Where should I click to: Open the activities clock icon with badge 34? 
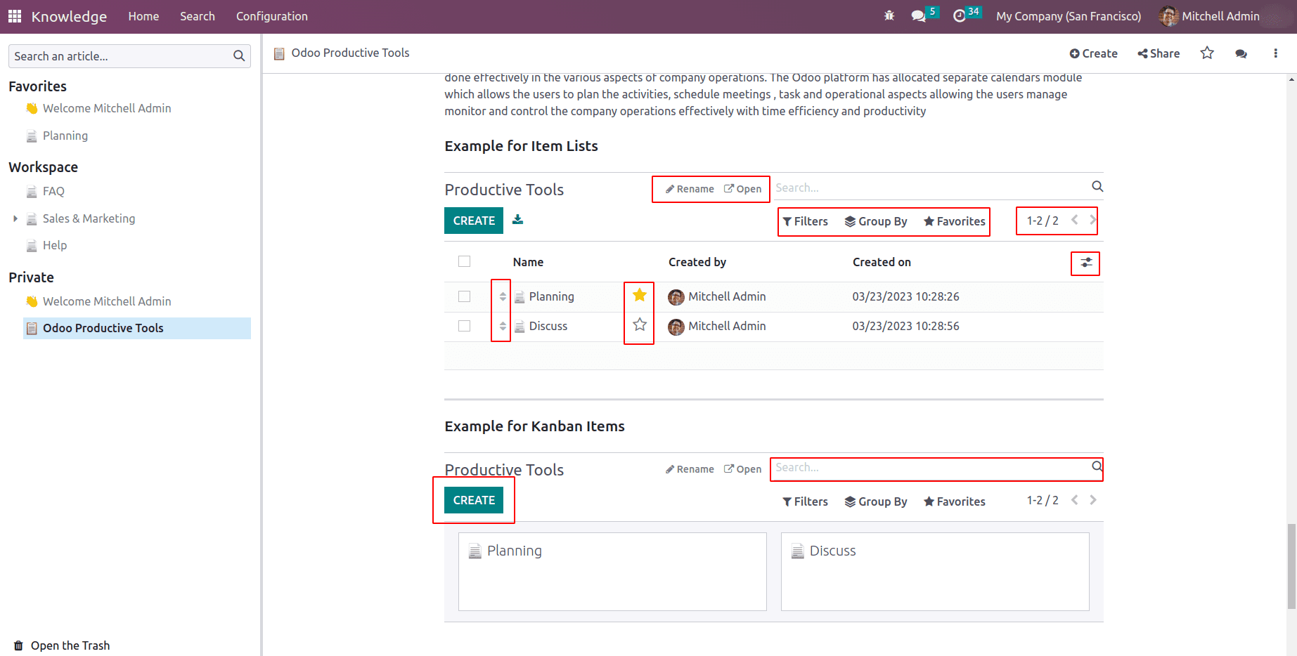click(x=960, y=15)
